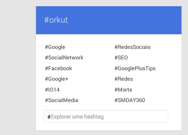Open the #GooglePlusTips hashtag
Screen dimensions: 188x135
135,69
